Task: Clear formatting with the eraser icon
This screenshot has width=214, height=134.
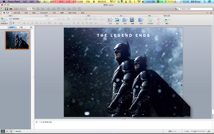Action: click(x=68, y=19)
